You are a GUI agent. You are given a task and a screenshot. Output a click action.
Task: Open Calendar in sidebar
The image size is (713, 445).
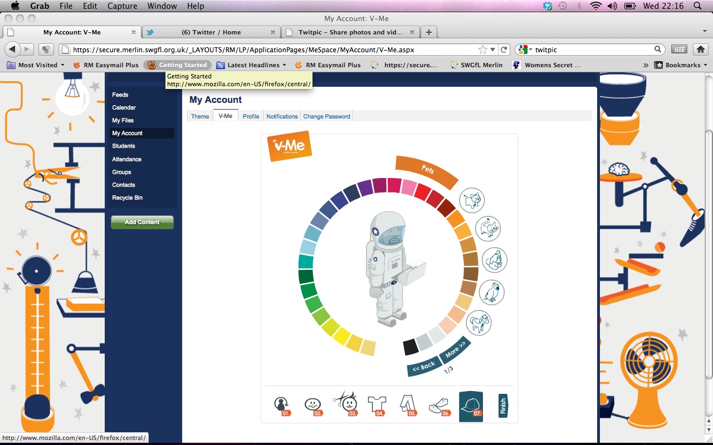pyautogui.click(x=124, y=107)
